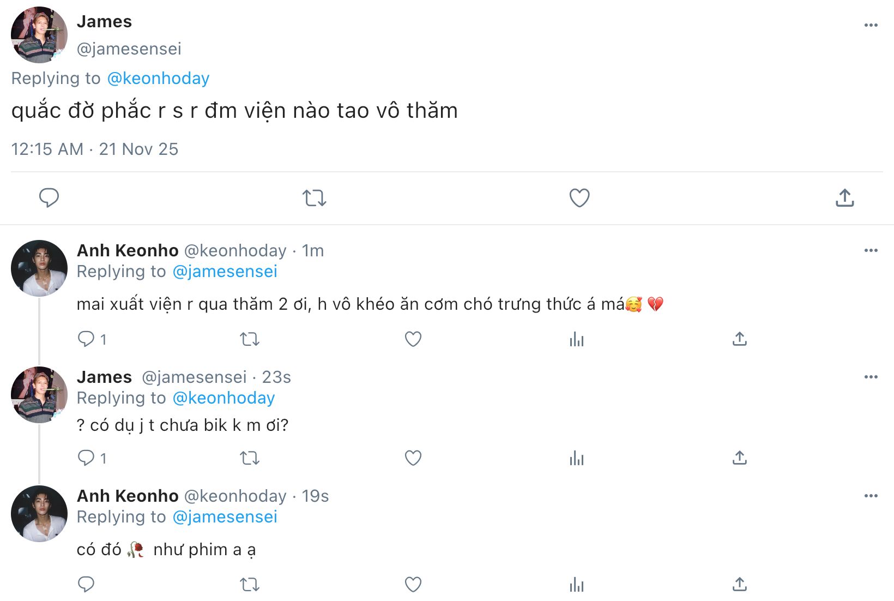View analytics for Keonho's 1m reply
The image size is (894, 601).
point(576,339)
